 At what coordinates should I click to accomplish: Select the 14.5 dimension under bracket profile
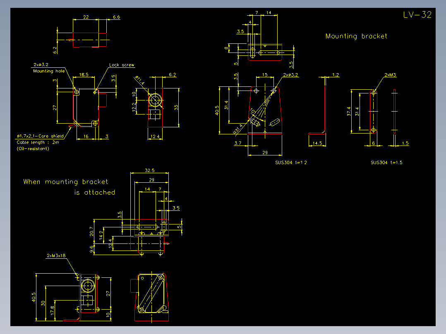point(317,143)
